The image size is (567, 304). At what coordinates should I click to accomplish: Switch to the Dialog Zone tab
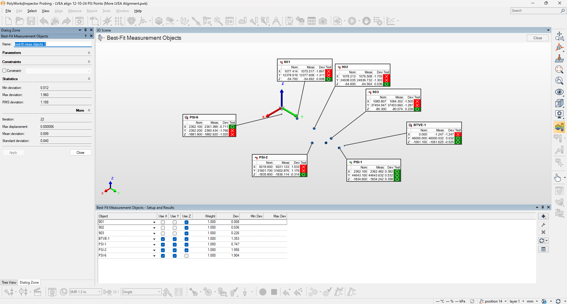(29, 282)
